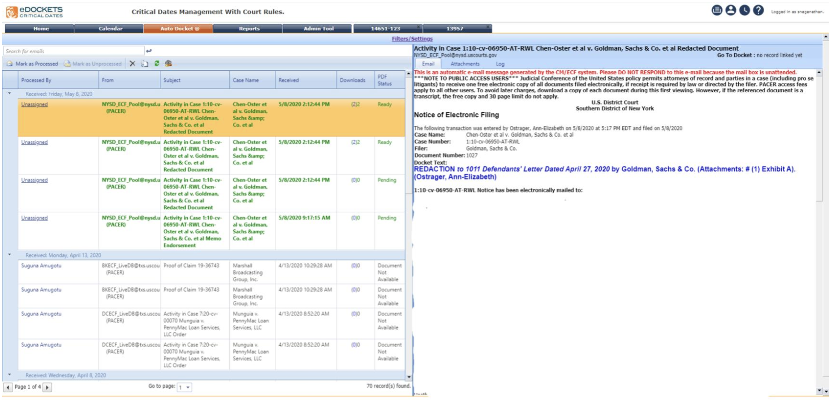Go to previous page arrow
The width and height of the screenshot is (835, 405).
click(x=8, y=387)
